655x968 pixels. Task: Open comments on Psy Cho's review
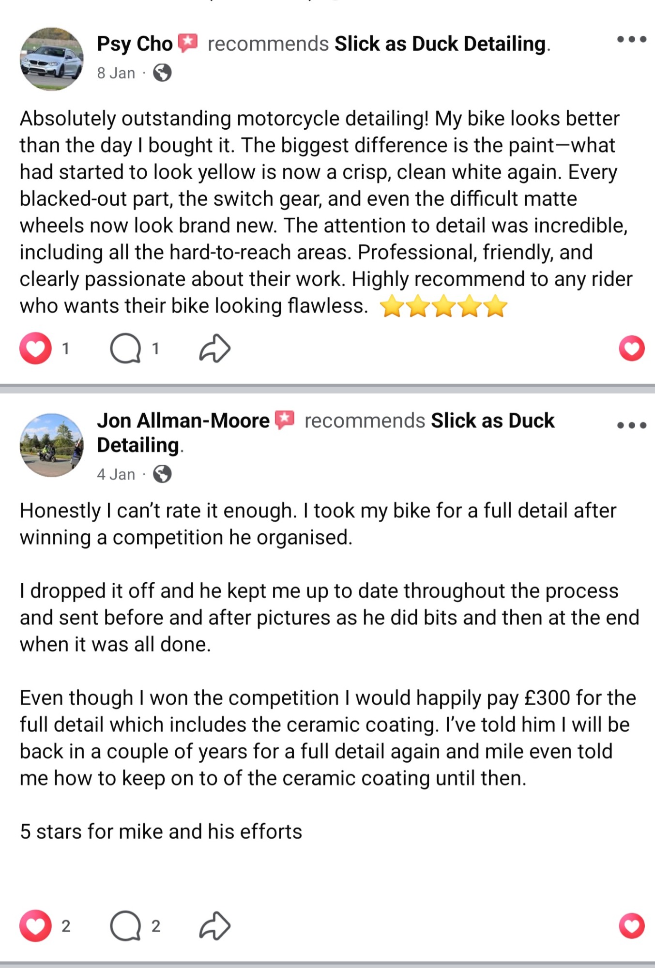pos(125,348)
